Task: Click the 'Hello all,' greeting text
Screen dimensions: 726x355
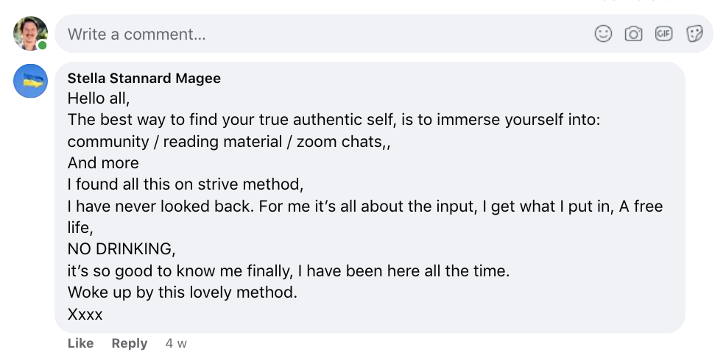Action: click(99, 98)
